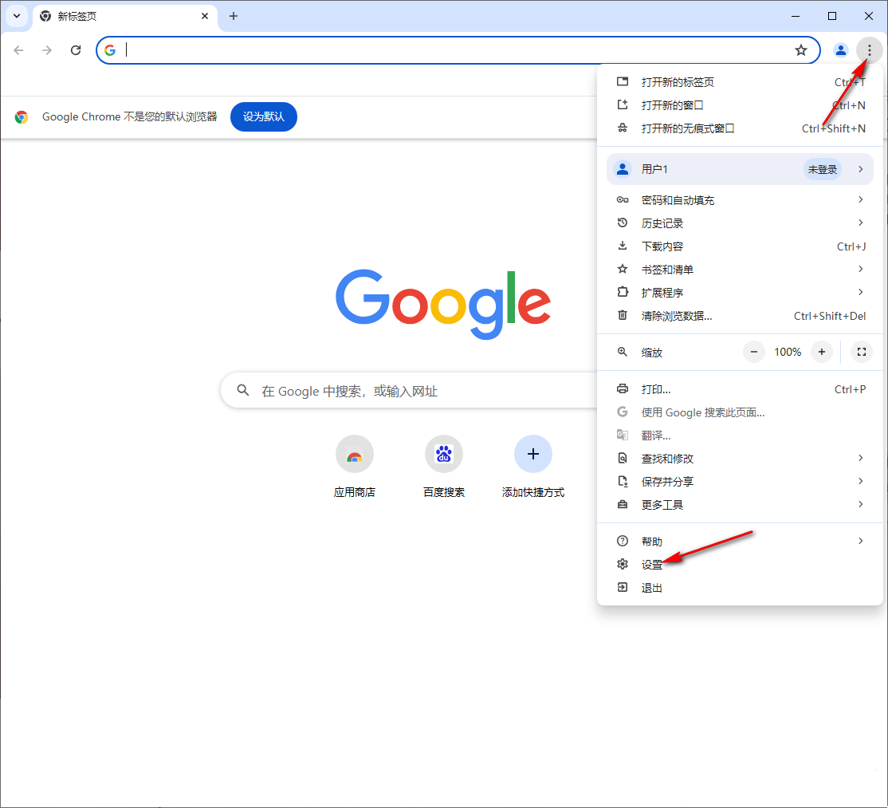
Task: Expand 密码和自动填充 submenu chevron
Action: point(860,199)
